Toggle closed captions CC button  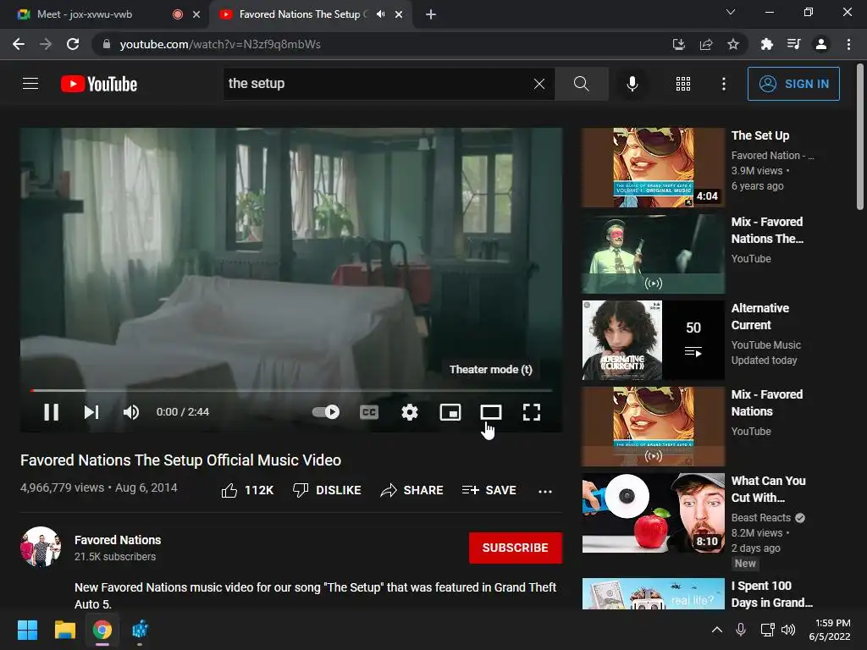(x=369, y=412)
